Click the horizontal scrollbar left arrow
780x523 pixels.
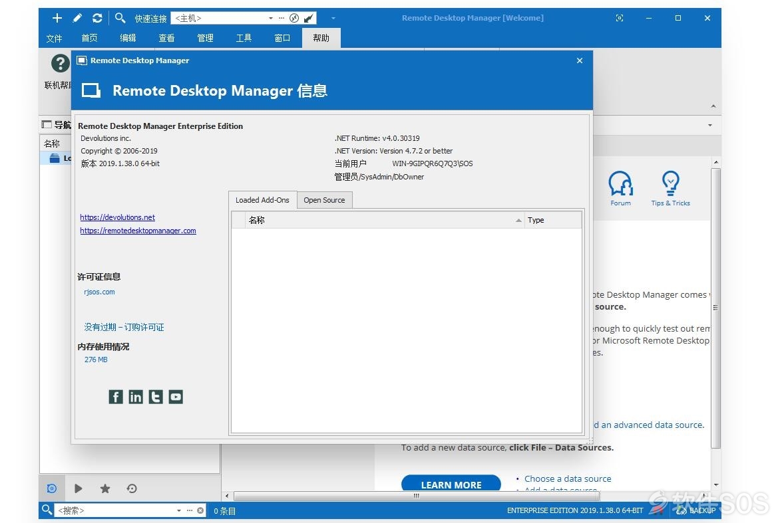coord(228,496)
